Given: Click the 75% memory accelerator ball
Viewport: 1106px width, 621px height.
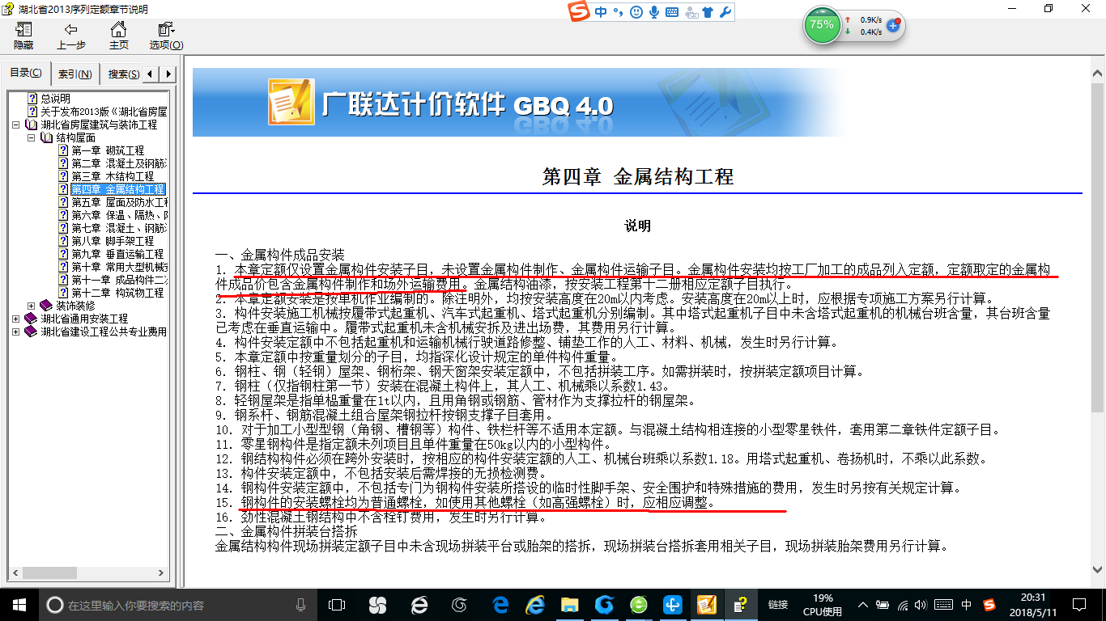Looking at the screenshot, I should click(822, 25).
